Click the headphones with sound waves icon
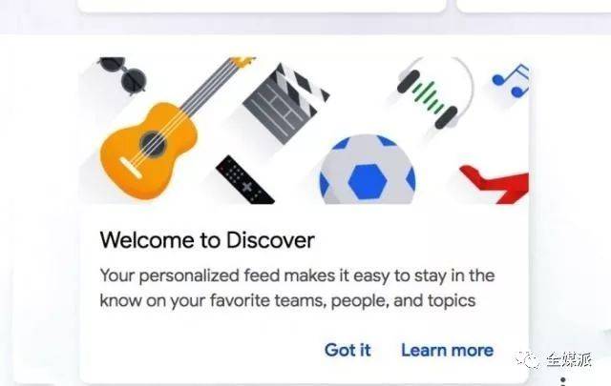The width and height of the screenshot is (611, 386). pos(435,92)
